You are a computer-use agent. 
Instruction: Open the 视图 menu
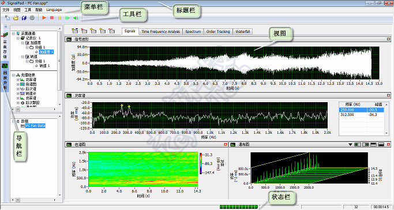pyautogui.click(x=17, y=10)
